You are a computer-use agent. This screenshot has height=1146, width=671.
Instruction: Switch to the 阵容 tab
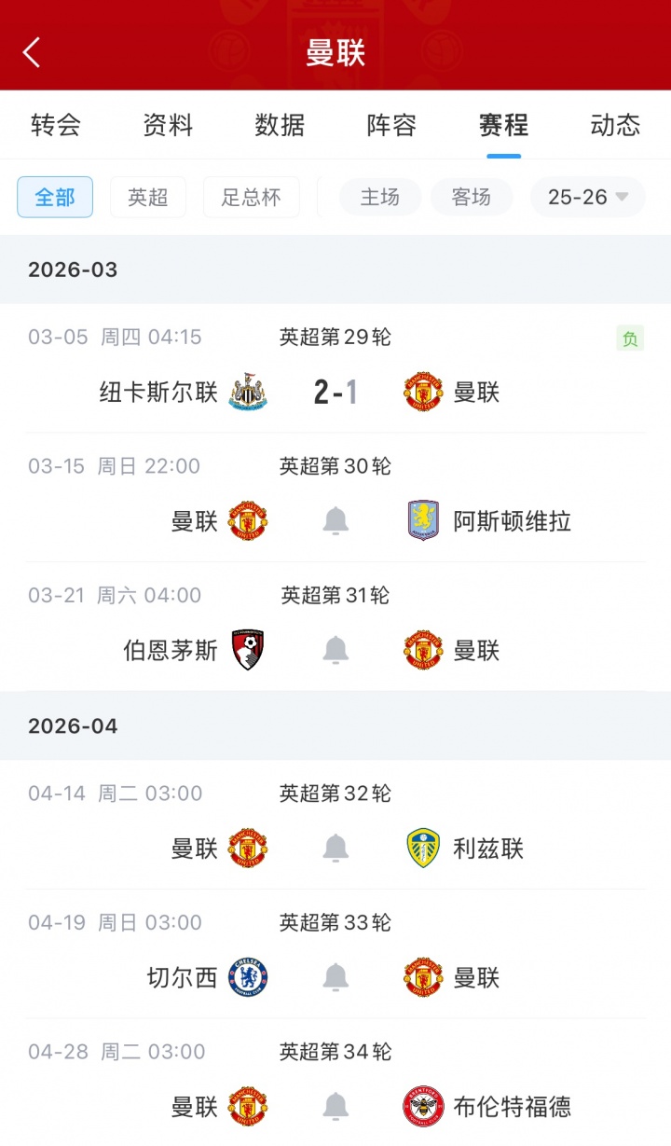pyautogui.click(x=391, y=125)
